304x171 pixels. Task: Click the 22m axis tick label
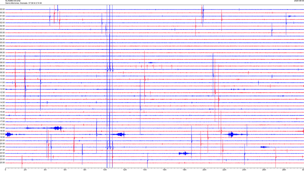224,170
